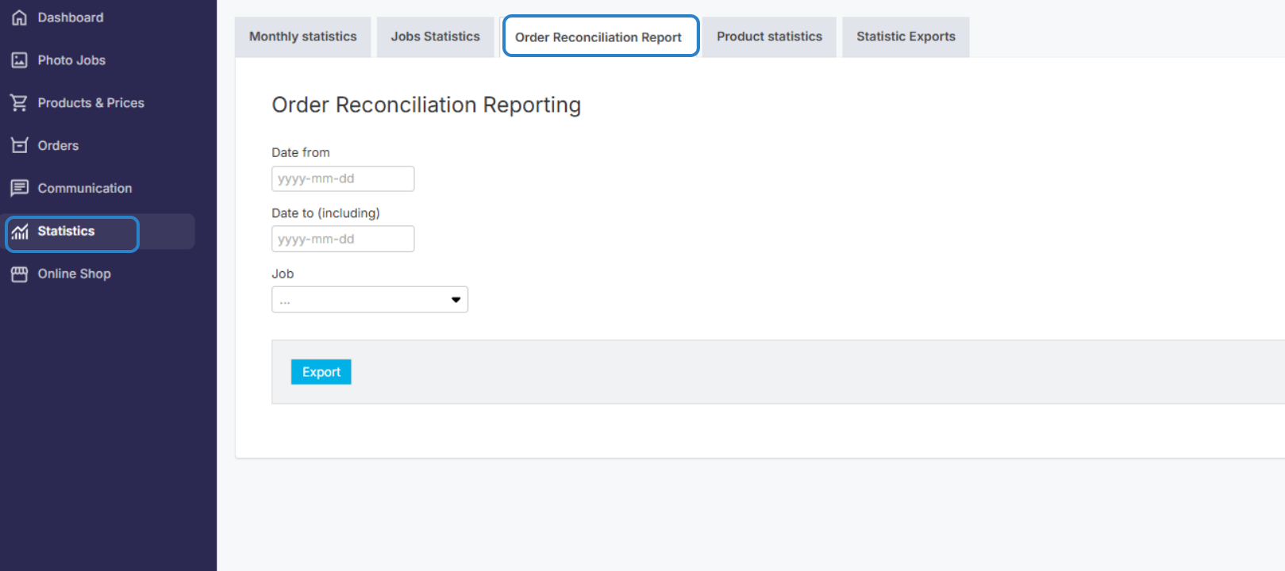
Task: Open the Online Shop section
Action: 75,274
